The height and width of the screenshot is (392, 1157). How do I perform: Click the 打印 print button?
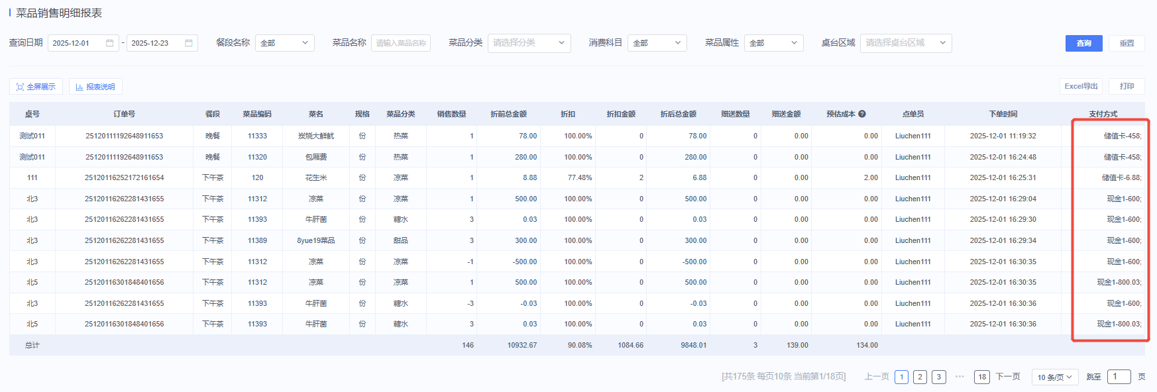[x=1127, y=86]
